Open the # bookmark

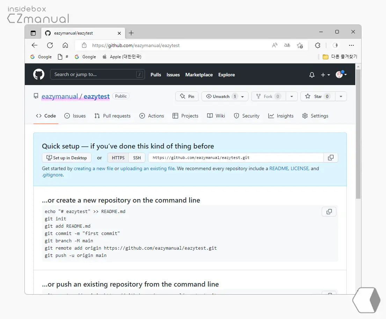click(63, 57)
